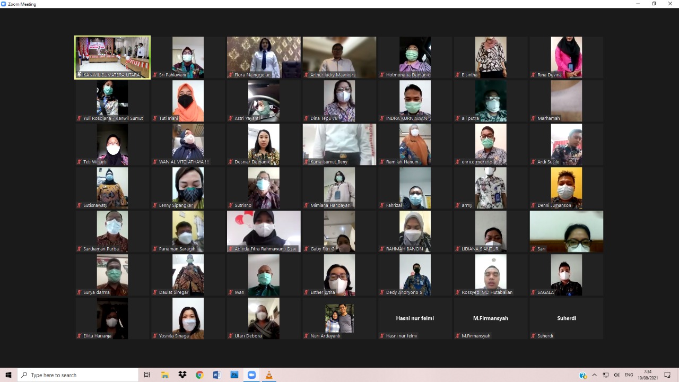The image size is (679, 382).
Task: Open the Windows Start menu
Action: (x=8, y=375)
